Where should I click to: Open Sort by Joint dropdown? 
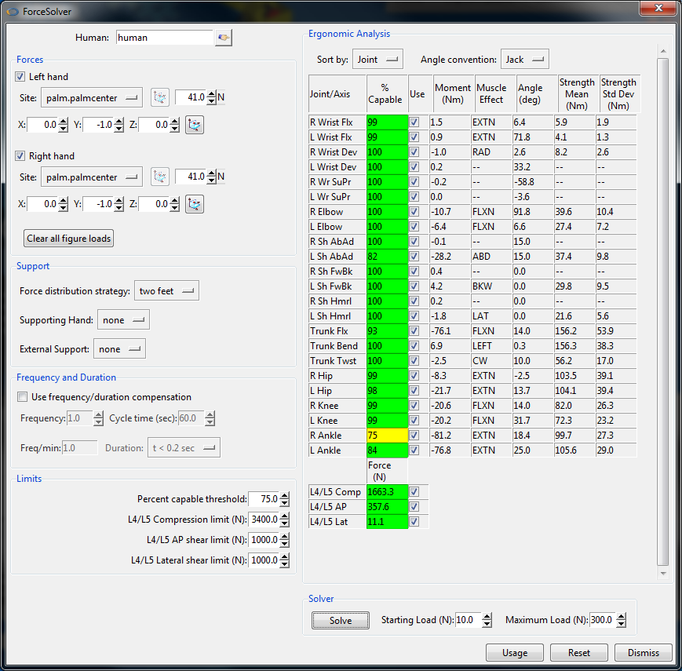pos(377,60)
